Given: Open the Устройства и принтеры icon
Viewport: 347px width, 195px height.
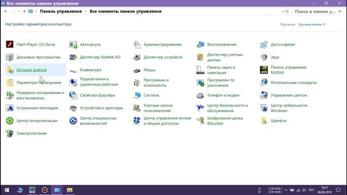Looking at the screenshot, I should 73,108.
